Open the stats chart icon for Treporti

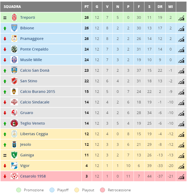181,18
